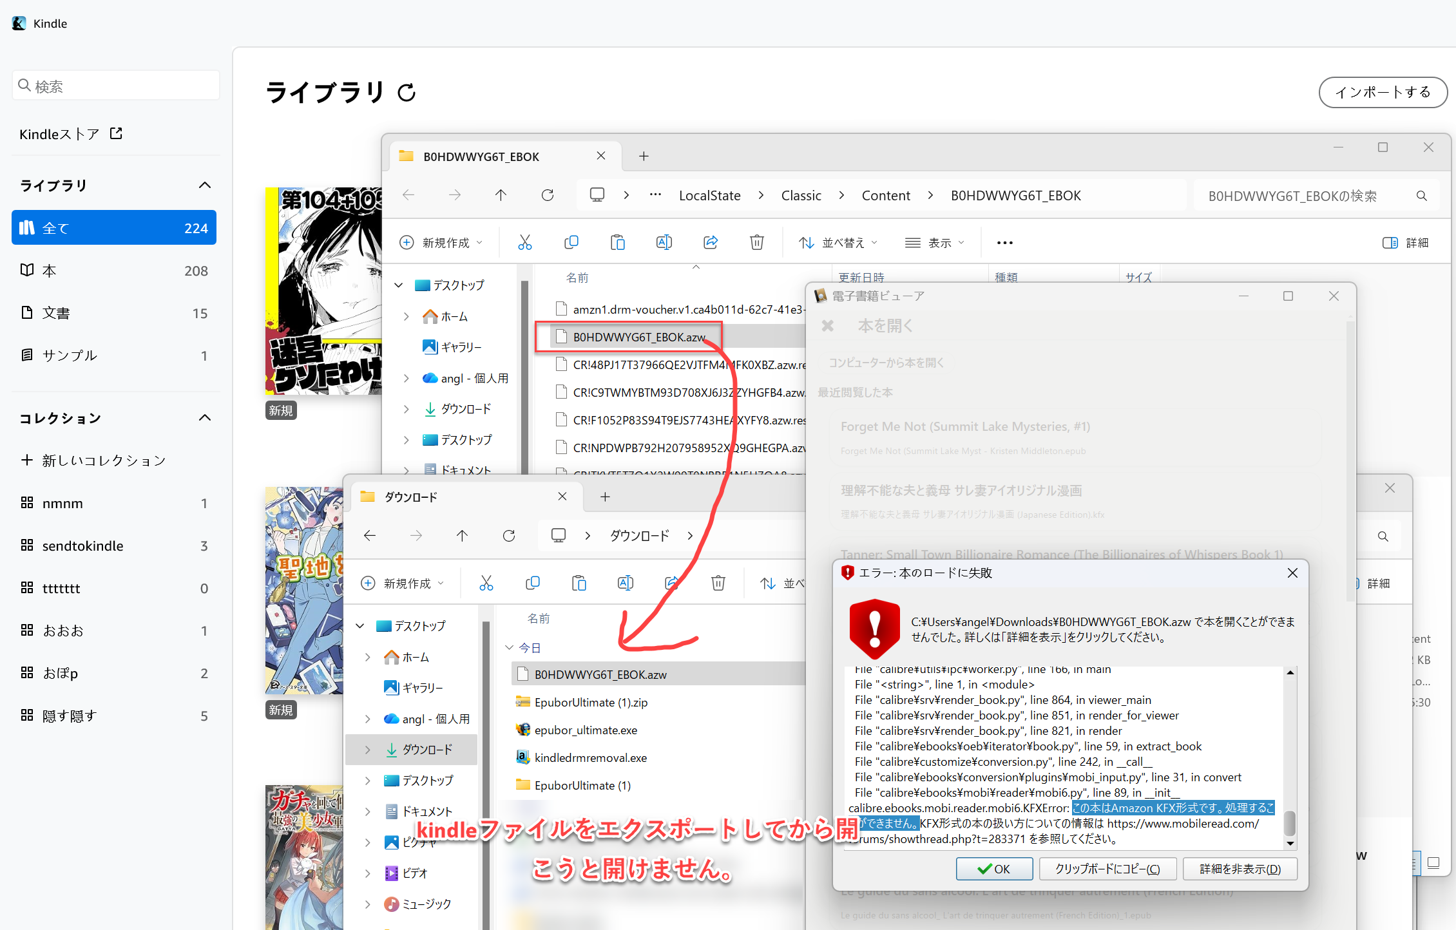This screenshot has width=1456, height=930.
Task: Click ギャラリー in upper Explorer navigation tree
Action: point(452,347)
